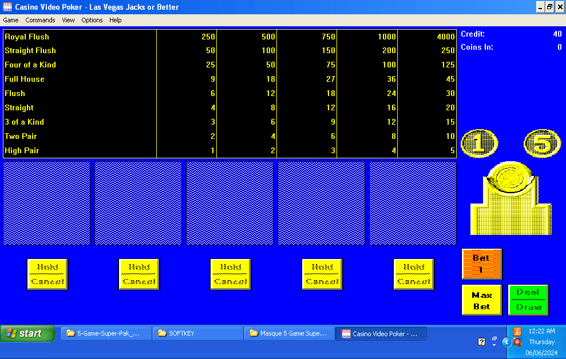This screenshot has width=566, height=359.
Task: Open the Help menu
Action: pyautogui.click(x=116, y=20)
